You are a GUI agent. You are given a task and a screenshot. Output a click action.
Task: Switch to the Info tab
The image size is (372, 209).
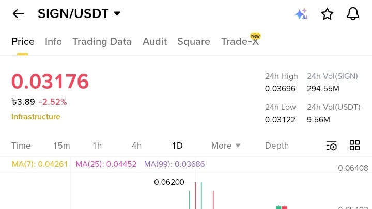[x=53, y=42]
